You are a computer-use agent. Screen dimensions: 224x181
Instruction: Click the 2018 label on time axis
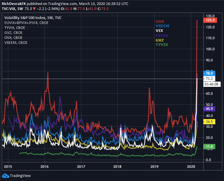point(117,167)
